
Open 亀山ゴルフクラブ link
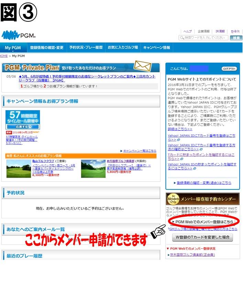43,161
